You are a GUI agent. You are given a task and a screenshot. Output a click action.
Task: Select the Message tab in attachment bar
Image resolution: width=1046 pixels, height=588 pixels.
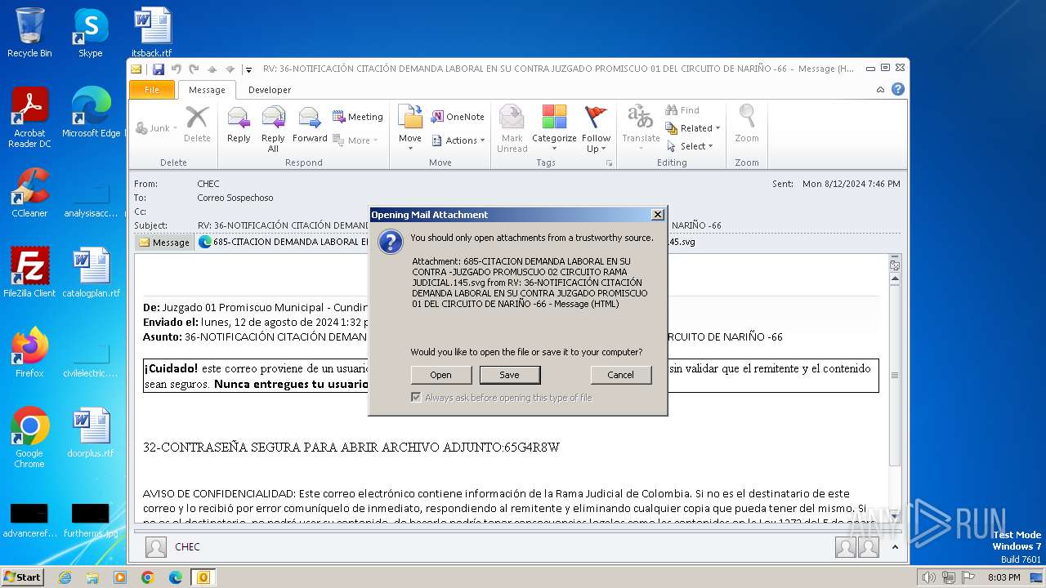pos(164,242)
